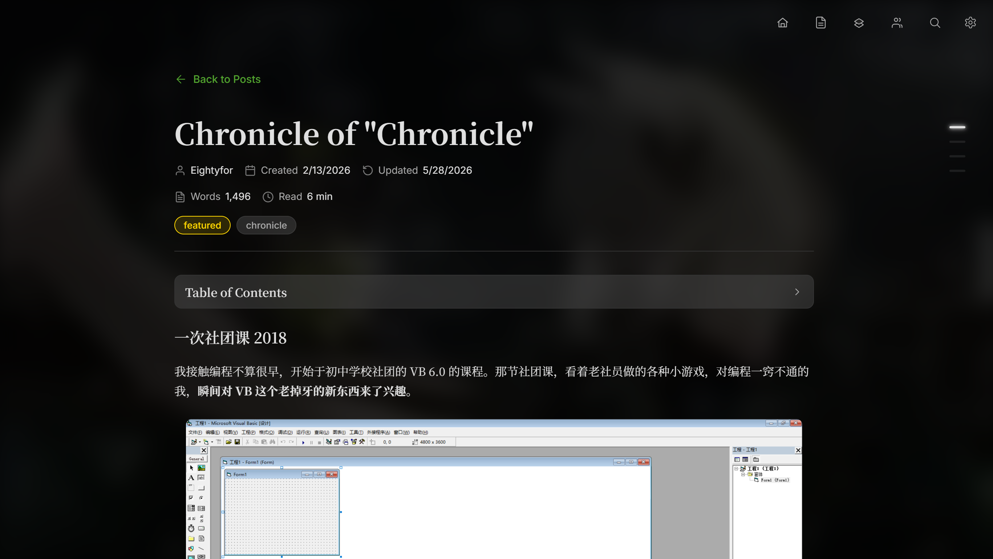Viewport: 993px width, 559px height.
Task: Jump to the last section indicator bar
Action: [957, 170]
